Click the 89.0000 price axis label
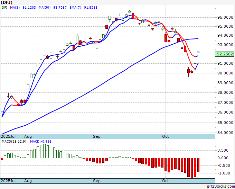The width and height of the screenshot is (235, 189). coord(225,83)
